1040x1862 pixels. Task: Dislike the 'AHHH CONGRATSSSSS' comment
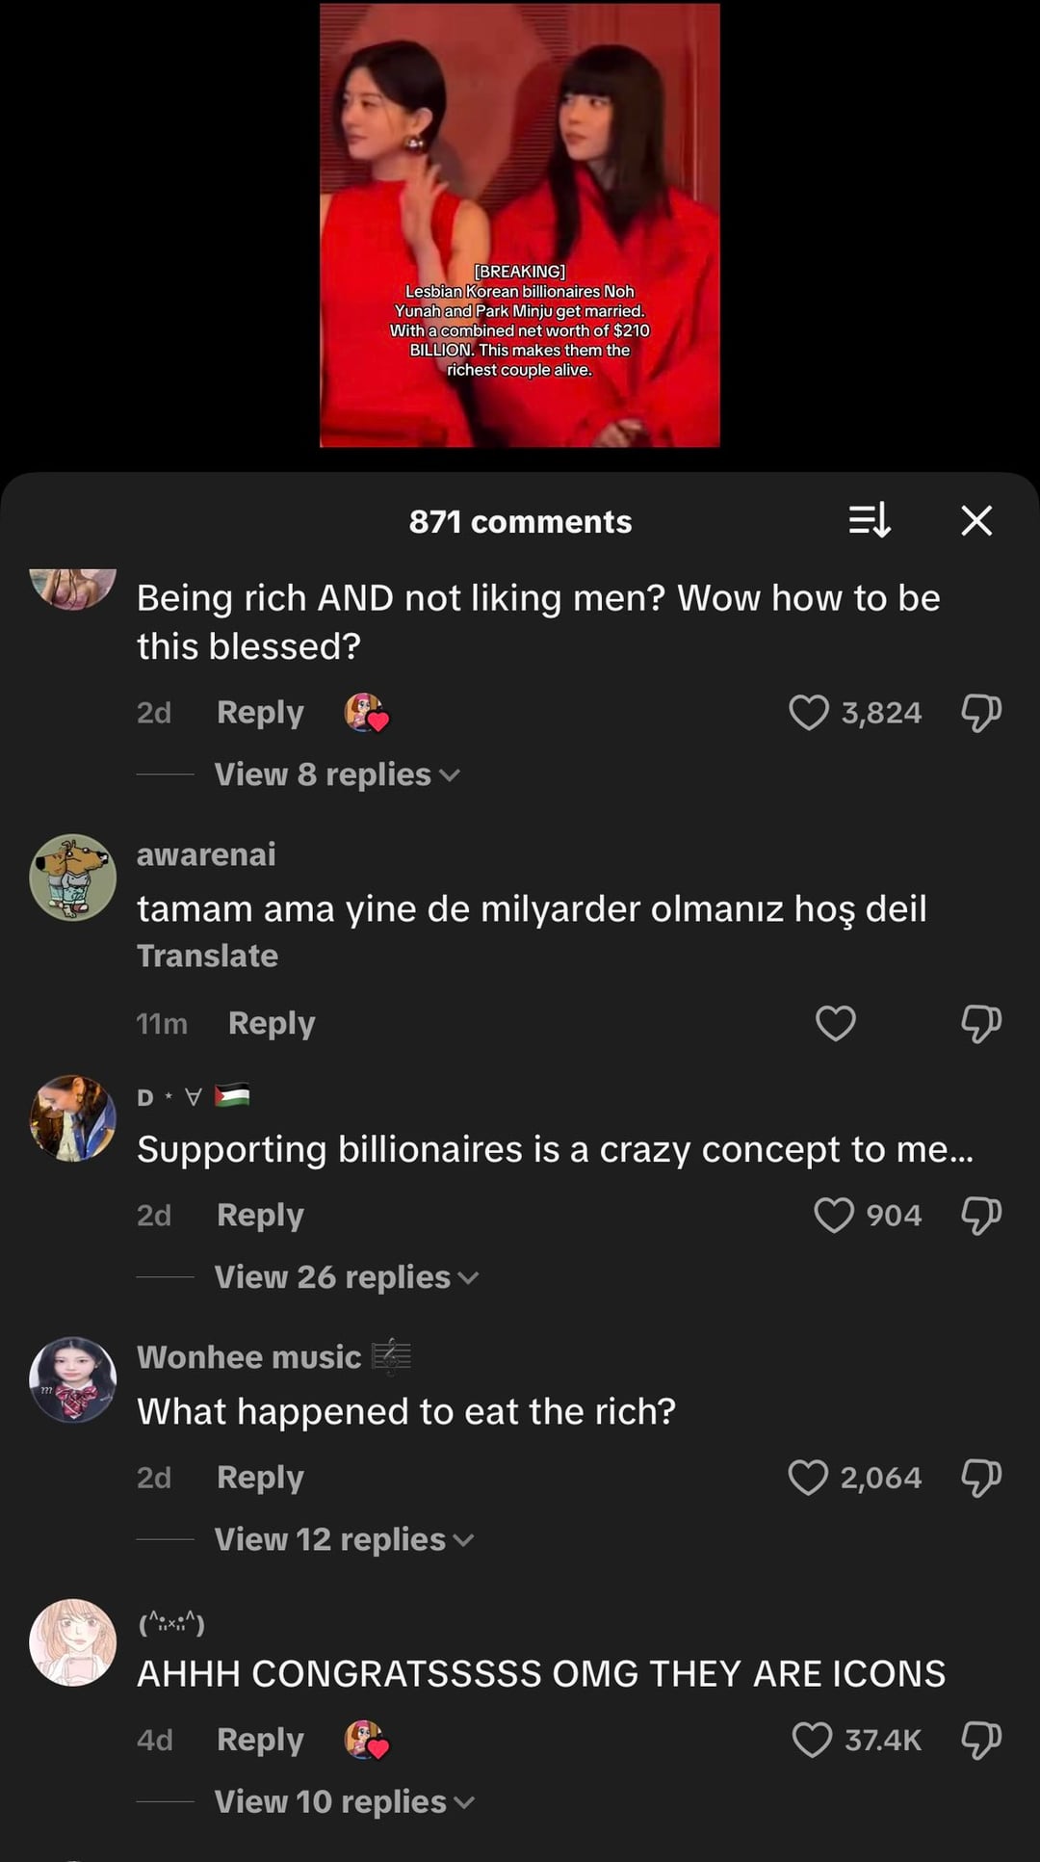click(x=981, y=1740)
